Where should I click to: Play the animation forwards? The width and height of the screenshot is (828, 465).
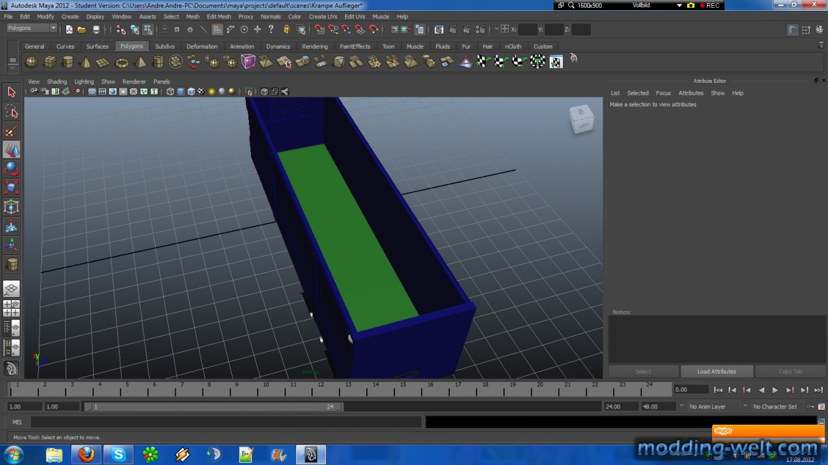pos(775,390)
